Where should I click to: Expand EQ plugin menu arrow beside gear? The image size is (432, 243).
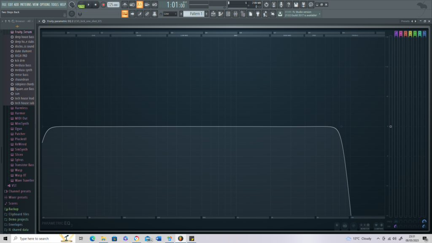(x=39, y=21)
